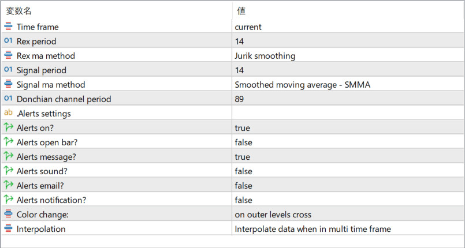Click the integer icon beside Rex period
This screenshot has height=248, width=465.
8,41
